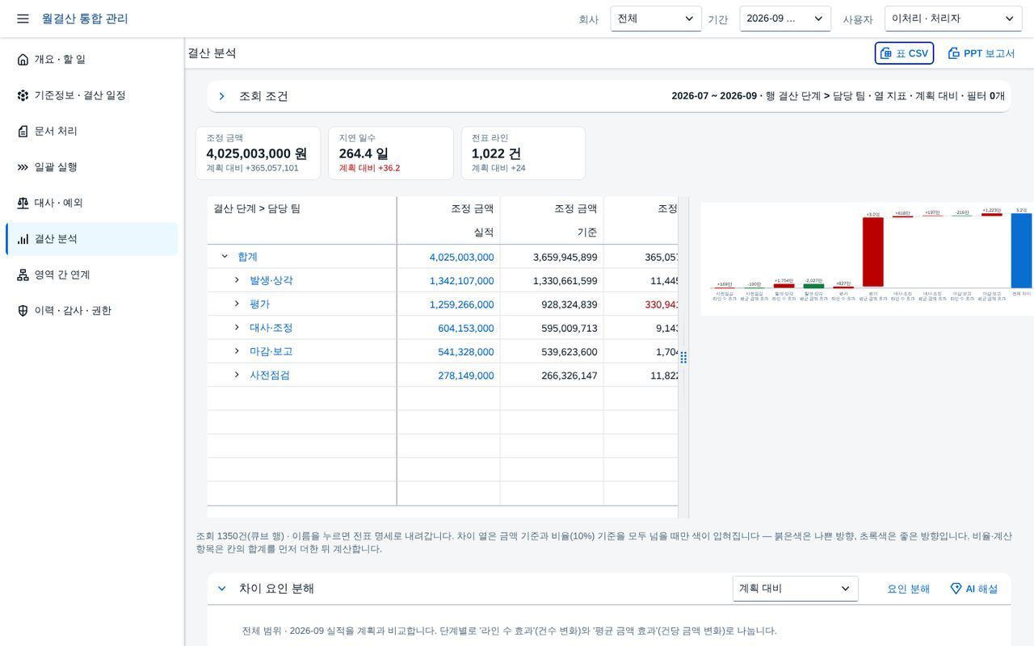The width and height of the screenshot is (1034, 646).
Task: Open 사전점검 amount 278,149,000
Action: 466,376
